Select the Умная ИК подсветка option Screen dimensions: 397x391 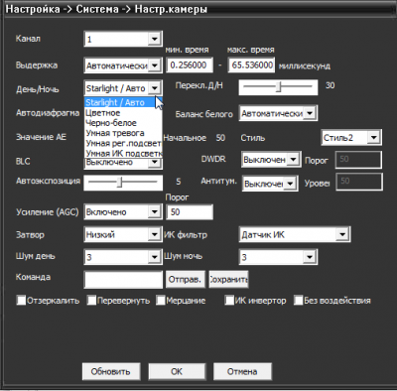pyautogui.click(x=123, y=153)
